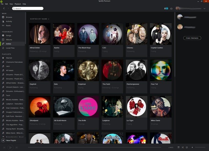The width and height of the screenshot is (209, 151).
Task: Click the Find Friends button
Action: (192, 38)
